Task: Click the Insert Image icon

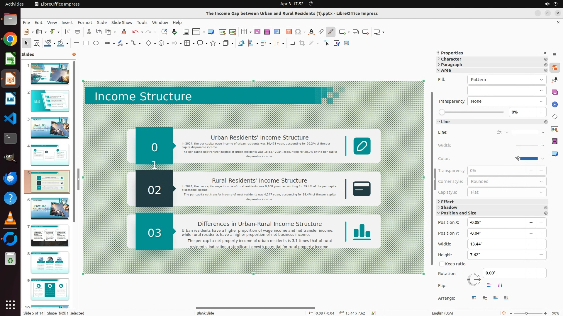Action: tap(257, 32)
